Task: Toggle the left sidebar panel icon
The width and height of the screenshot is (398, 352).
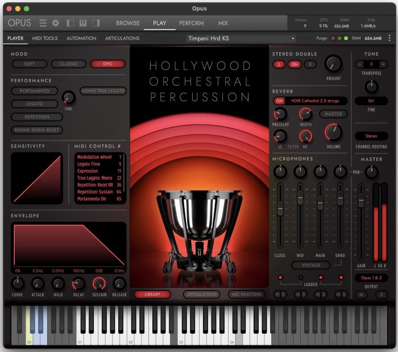Action: click(70, 23)
